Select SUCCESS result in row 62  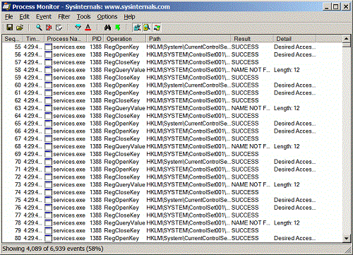point(245,100)
